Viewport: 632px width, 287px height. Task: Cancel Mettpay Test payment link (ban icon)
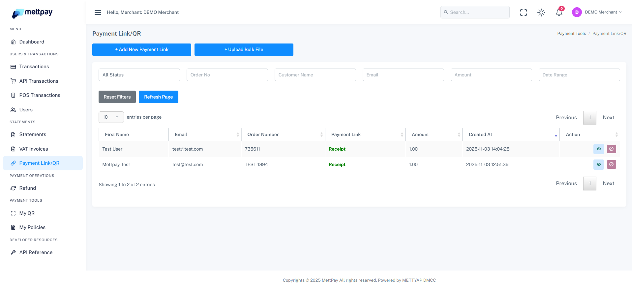(612, 164)
